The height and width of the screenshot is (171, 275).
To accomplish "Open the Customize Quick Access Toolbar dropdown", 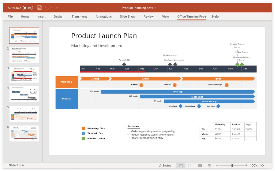I will coord(57,8).
